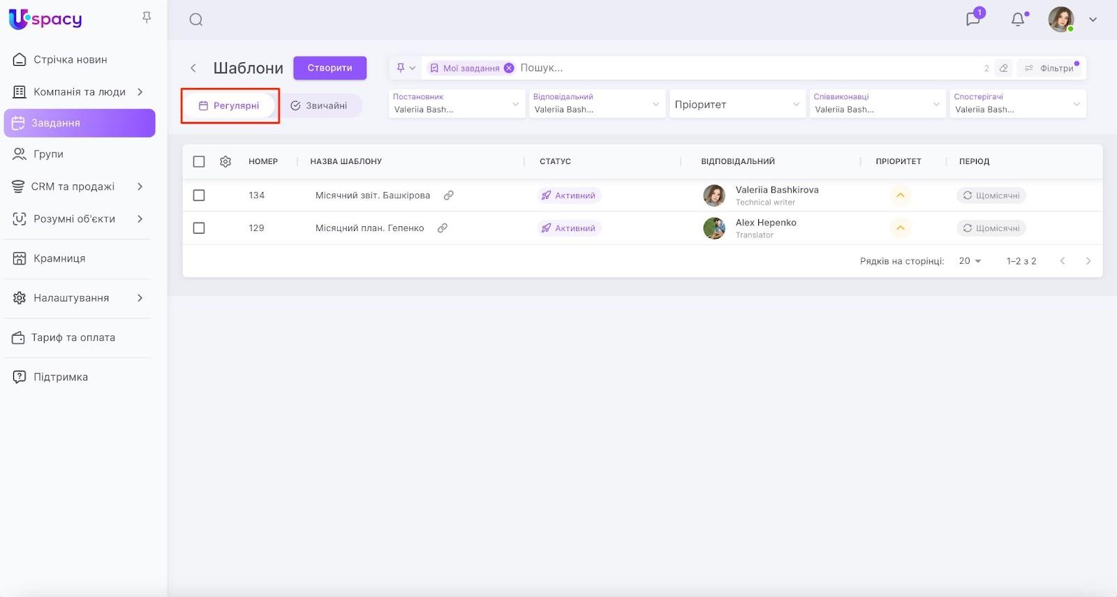This screenshot has height=597, width=1117.
Task: Open rows per page dropdown showing 20
Action: point(970,261)
